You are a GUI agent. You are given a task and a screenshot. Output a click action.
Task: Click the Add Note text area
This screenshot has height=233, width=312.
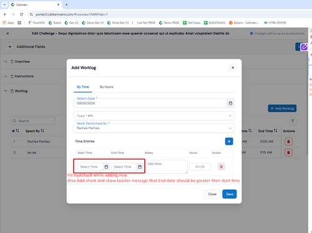167,166
